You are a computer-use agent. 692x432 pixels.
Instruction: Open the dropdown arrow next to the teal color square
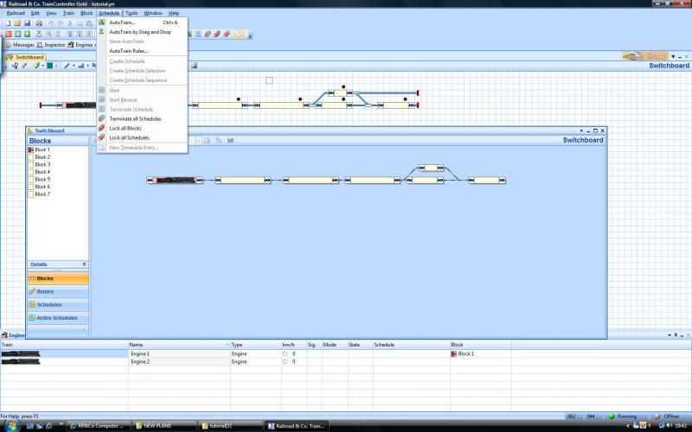[57, 65]
